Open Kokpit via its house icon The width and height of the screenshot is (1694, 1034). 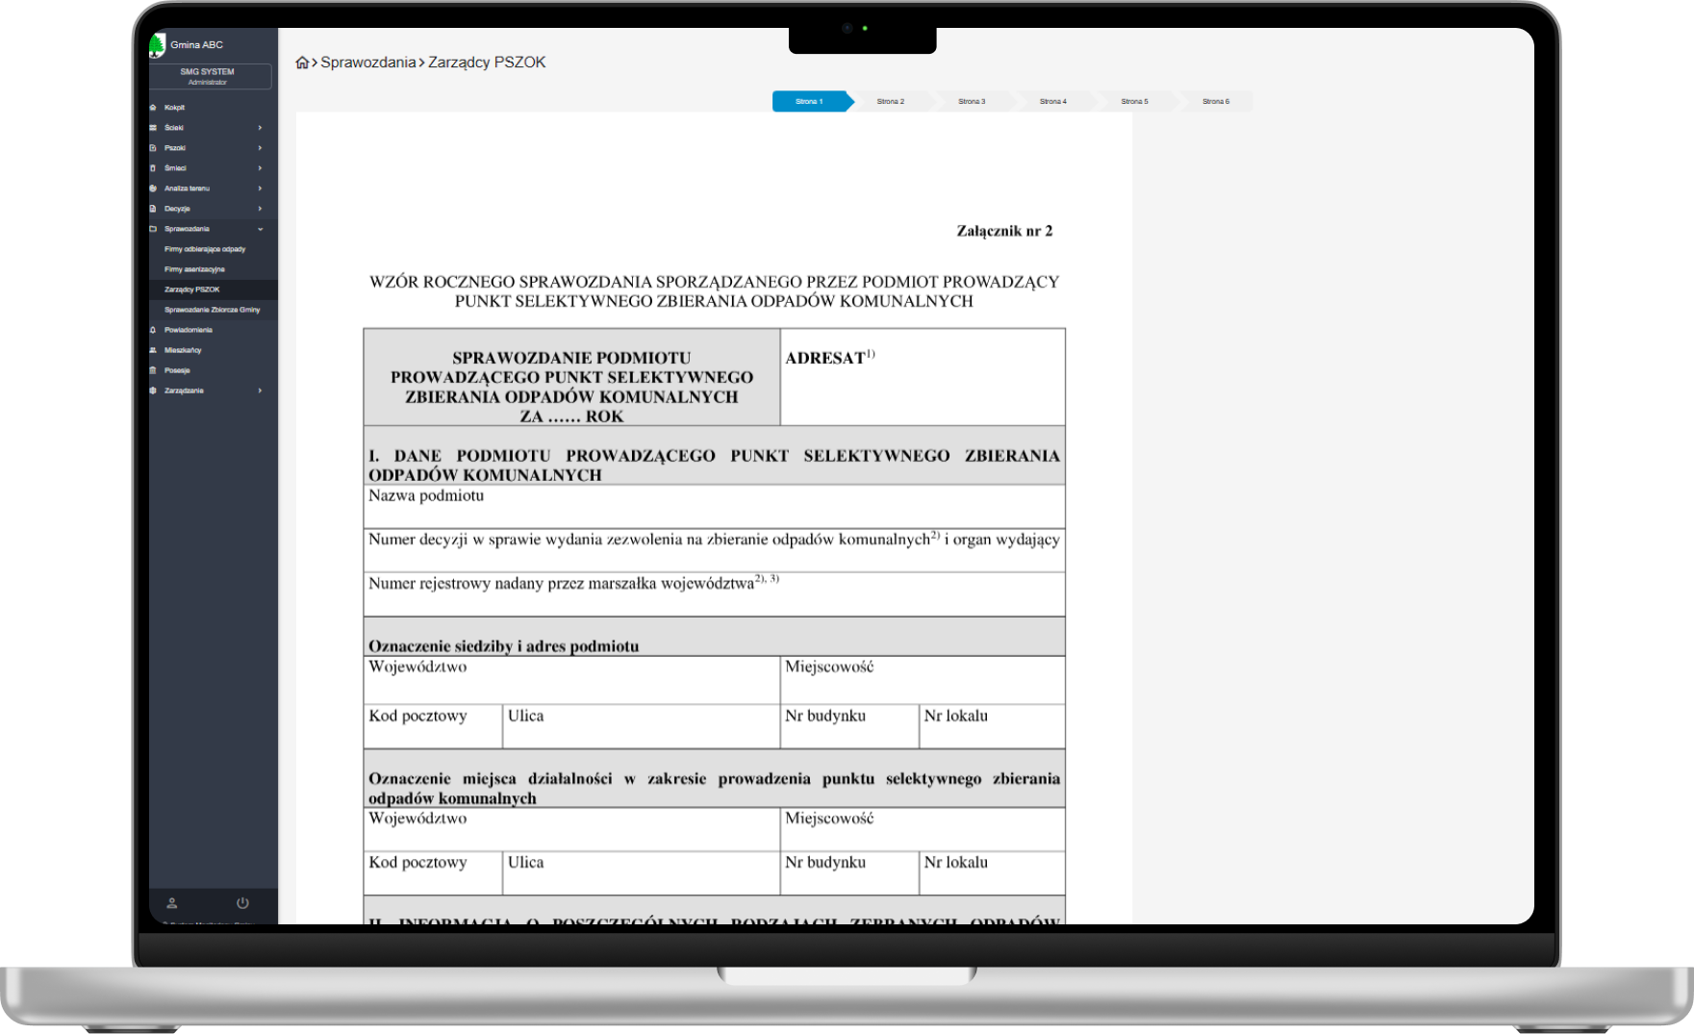(x=153, y=108)
